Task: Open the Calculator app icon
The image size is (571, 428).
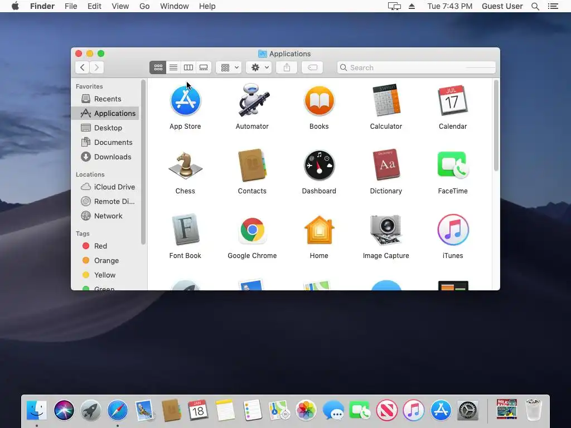Action: pyautogui.click(x=386, y=100)
